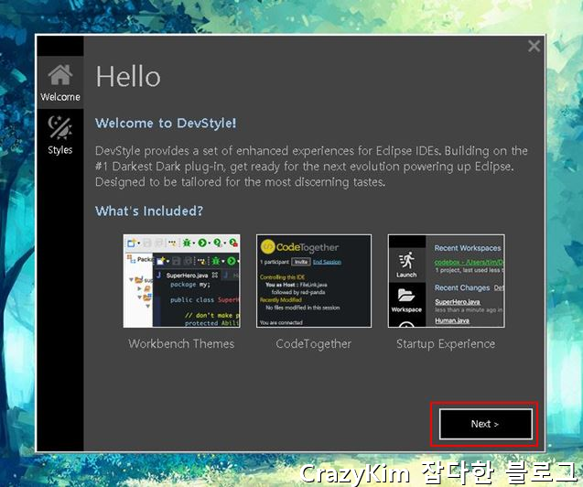The height and width of the screenshot is (487, 583).
Task: Switch to the Styles tab
Action: (60, 135)
